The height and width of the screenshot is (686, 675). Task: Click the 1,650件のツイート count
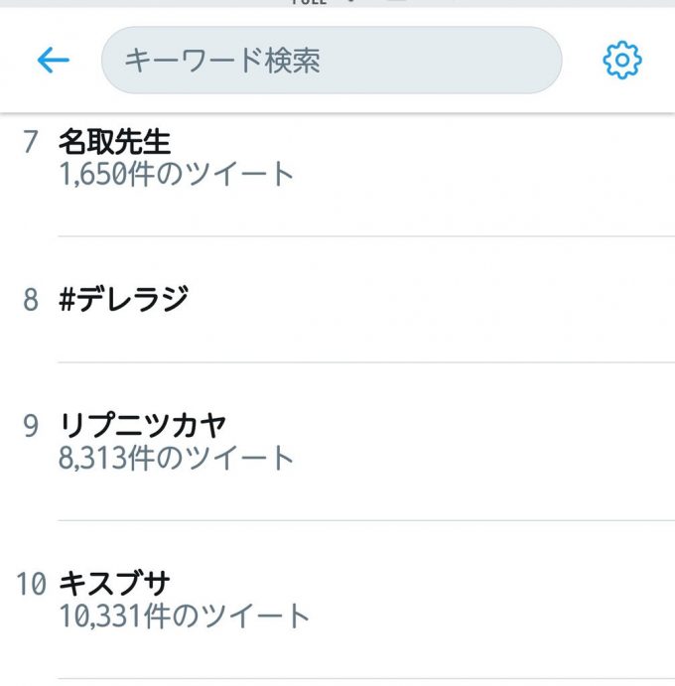pos(176,174)
